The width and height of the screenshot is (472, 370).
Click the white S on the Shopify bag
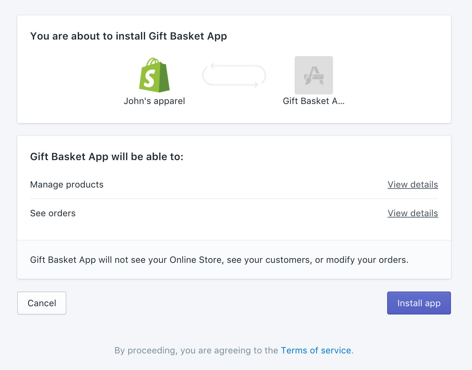click(149, 78)
